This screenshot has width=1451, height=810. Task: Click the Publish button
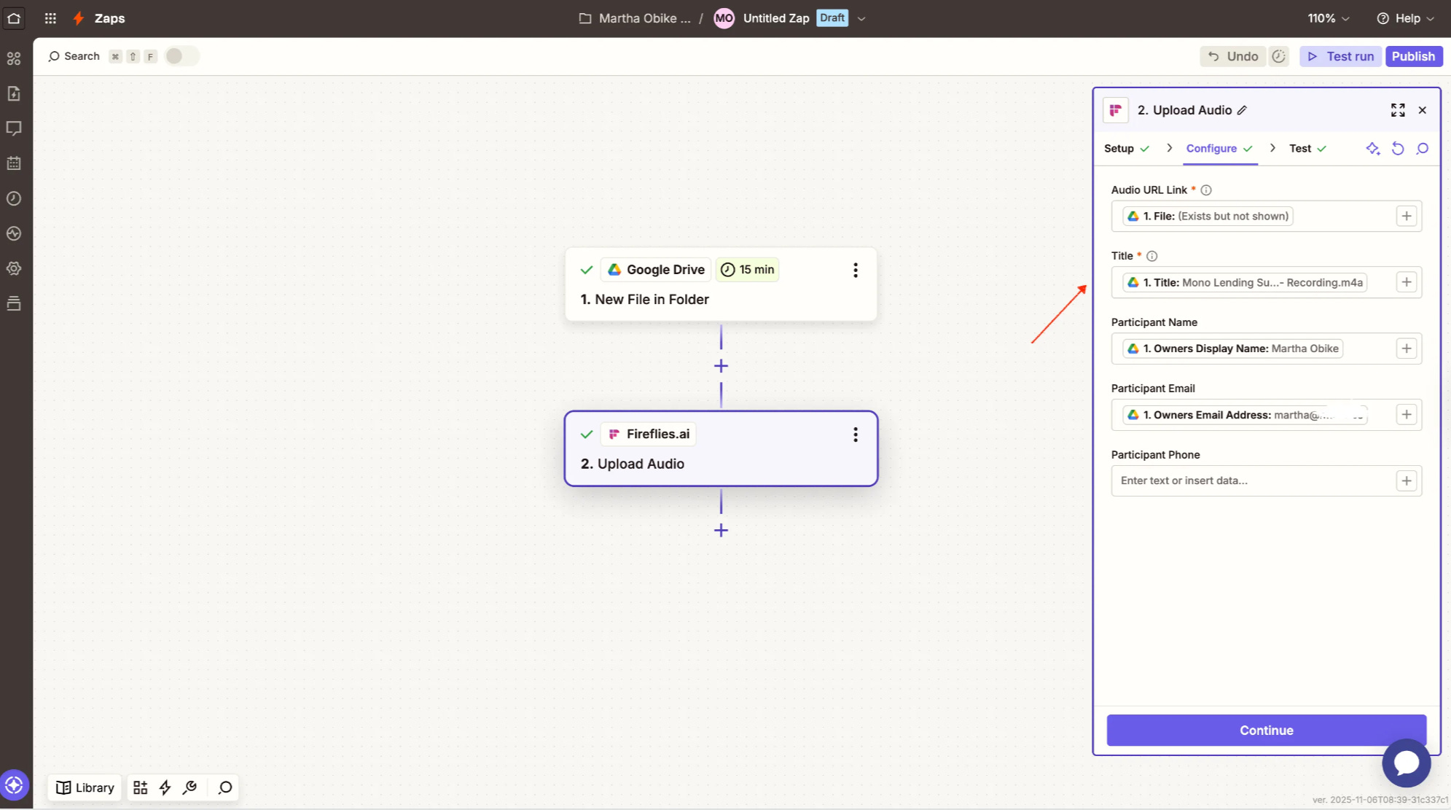click(x=1413, y=56)
